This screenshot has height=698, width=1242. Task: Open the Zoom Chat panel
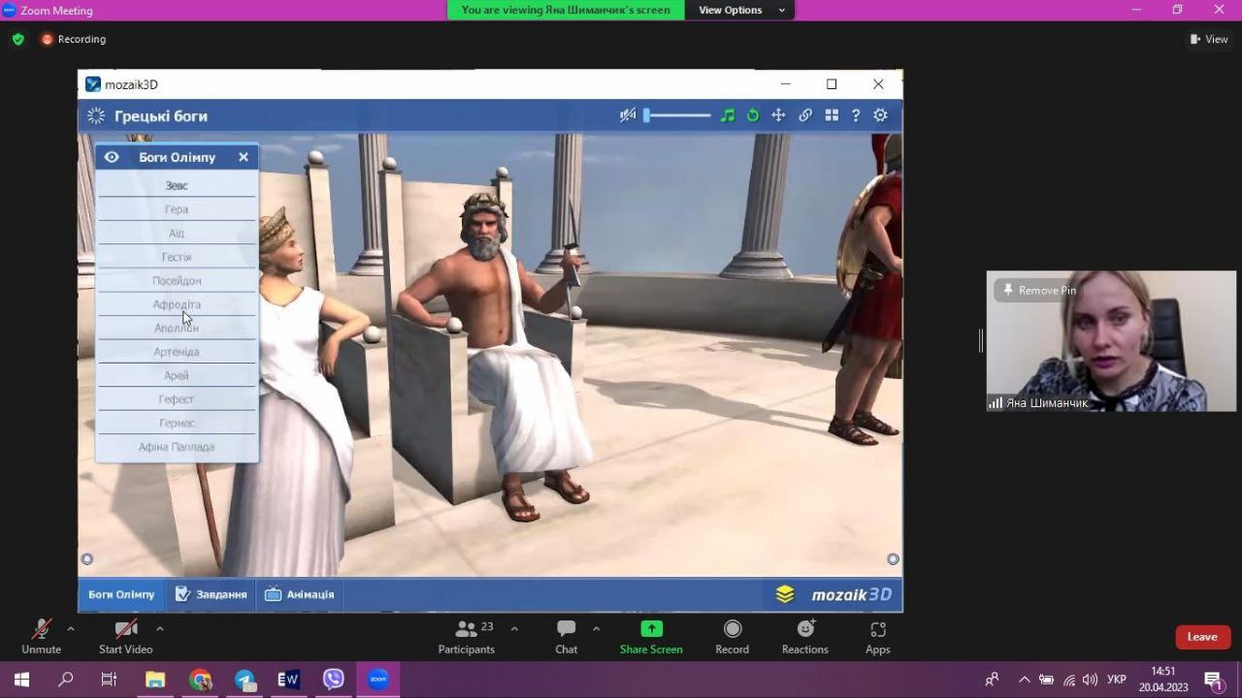pos(567,637)
